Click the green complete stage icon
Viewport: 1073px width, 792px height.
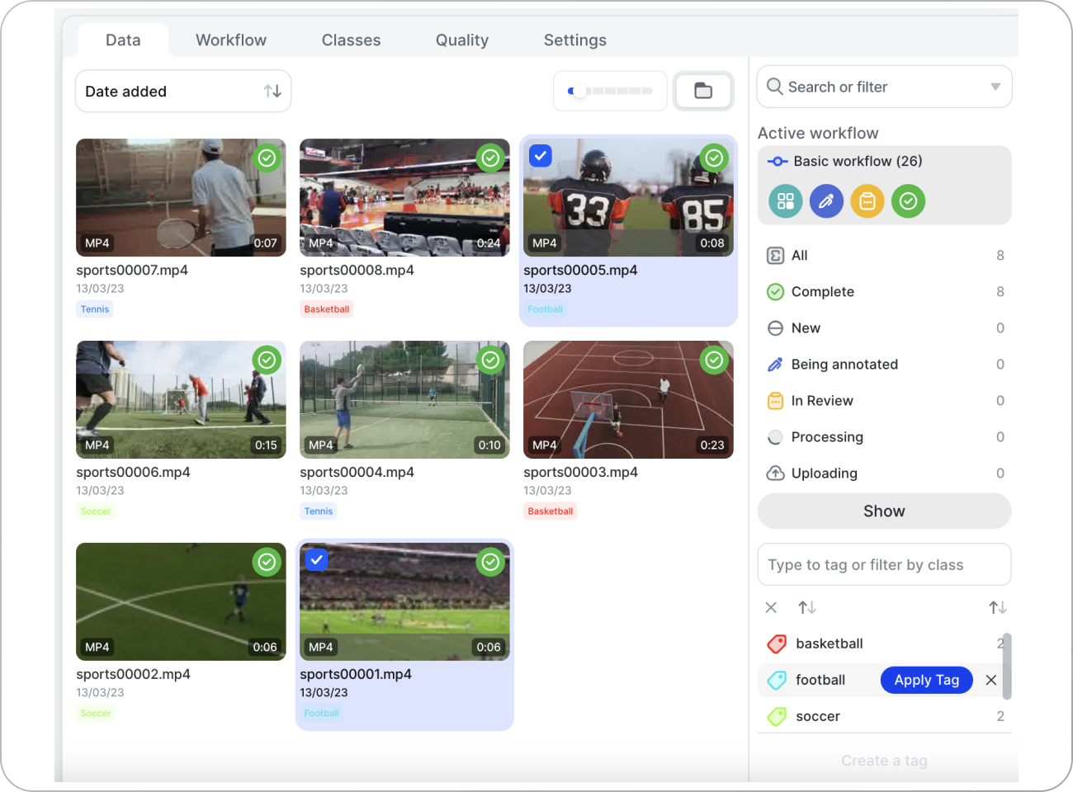(909, 200)
